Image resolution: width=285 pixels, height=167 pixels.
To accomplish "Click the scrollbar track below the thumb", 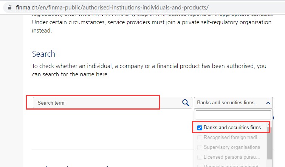I will click(x=269, y=162).
